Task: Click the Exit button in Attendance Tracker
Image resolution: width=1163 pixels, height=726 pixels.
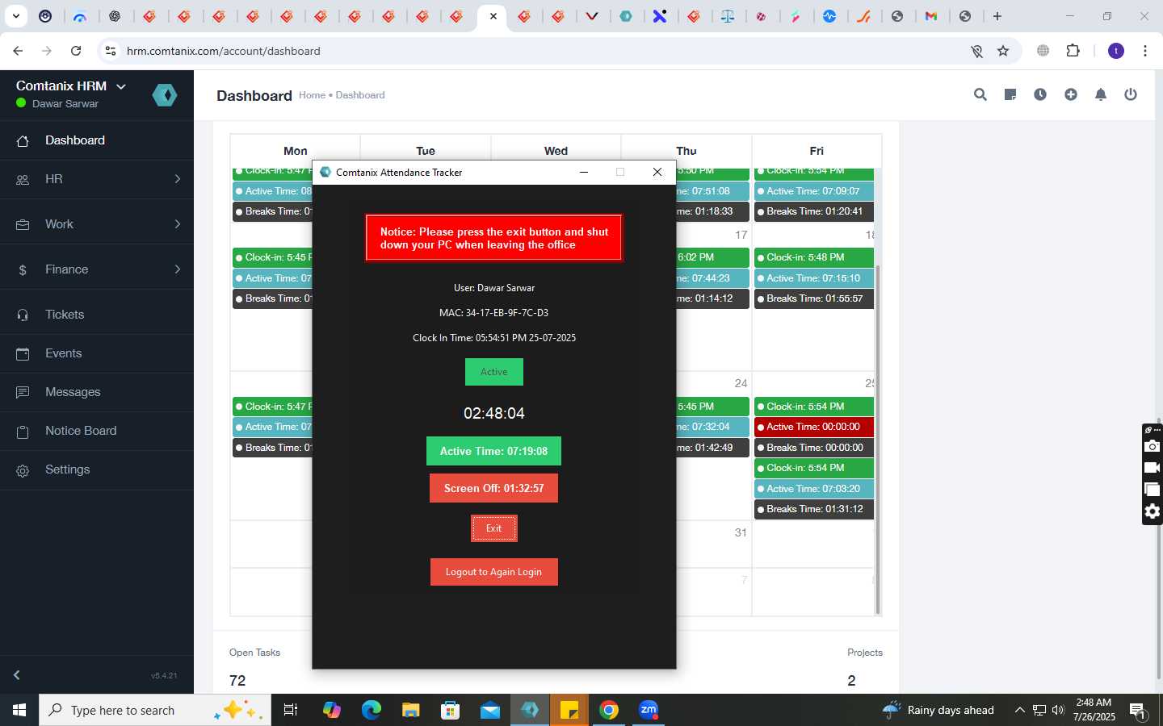Action: [x=493, y=528]
